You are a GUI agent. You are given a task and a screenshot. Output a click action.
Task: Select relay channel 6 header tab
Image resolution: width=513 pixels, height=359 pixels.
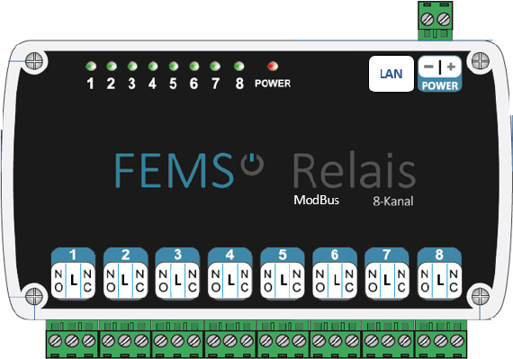click(x=335, y=255)
